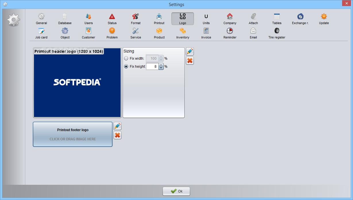Edit the printout header logo with pencil icon
Image resolution: width=353 pixels, height=200 pixels.
click(x=190, y=51)
